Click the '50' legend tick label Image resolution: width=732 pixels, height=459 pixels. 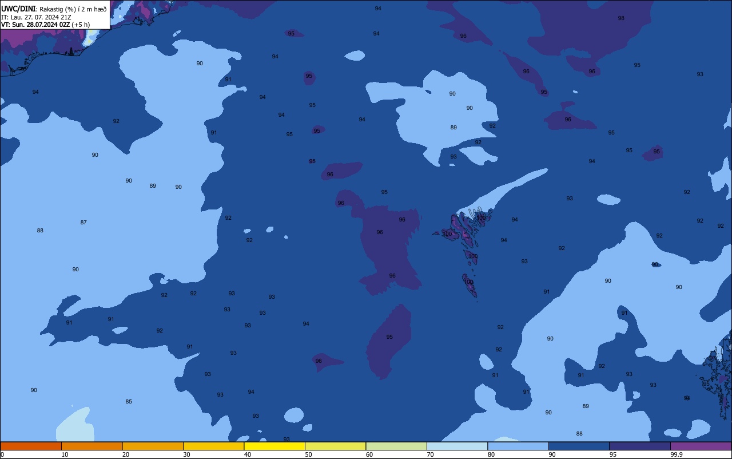[x=308, y=454]
